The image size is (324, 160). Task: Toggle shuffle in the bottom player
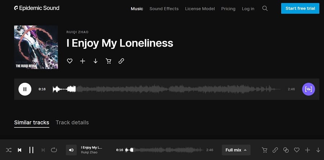[x=9, y=150]
